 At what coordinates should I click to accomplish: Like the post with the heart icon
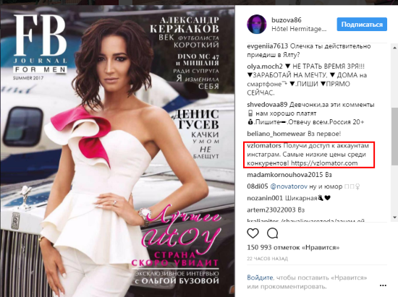point(253,233)
